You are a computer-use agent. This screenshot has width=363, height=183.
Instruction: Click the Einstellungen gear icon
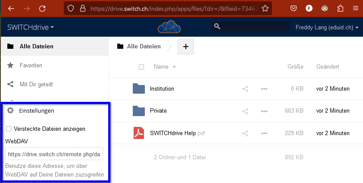(x=10, y=110)
